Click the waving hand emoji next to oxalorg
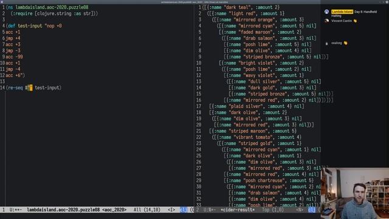This screenshot has width=389, height=219. [346, 43]
